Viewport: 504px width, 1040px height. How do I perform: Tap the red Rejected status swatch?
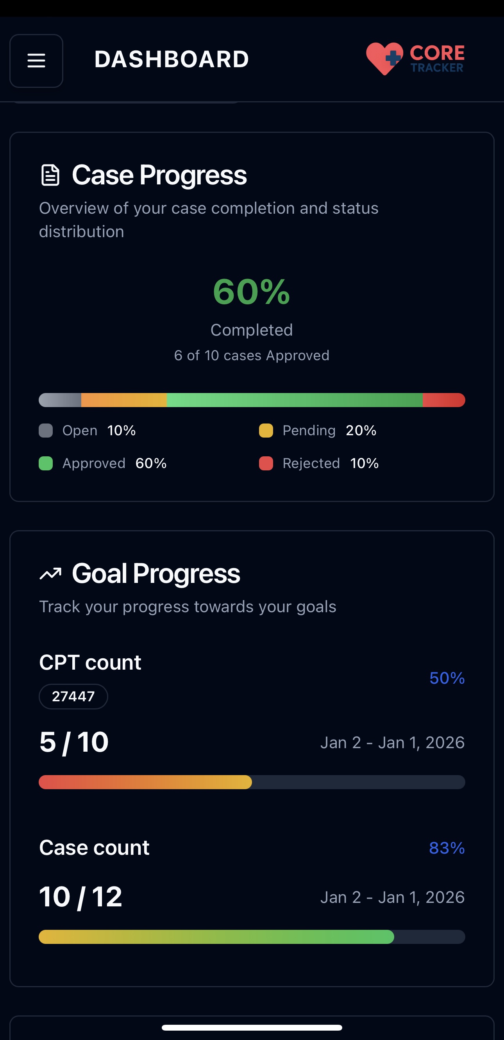266,463
